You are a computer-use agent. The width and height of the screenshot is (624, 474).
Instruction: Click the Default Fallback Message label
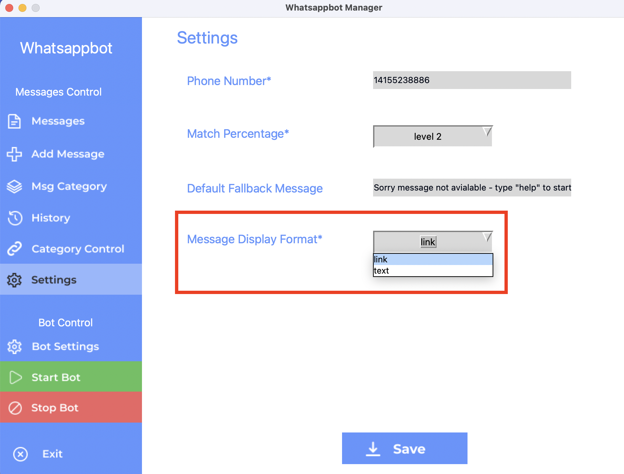coord(255,189)
